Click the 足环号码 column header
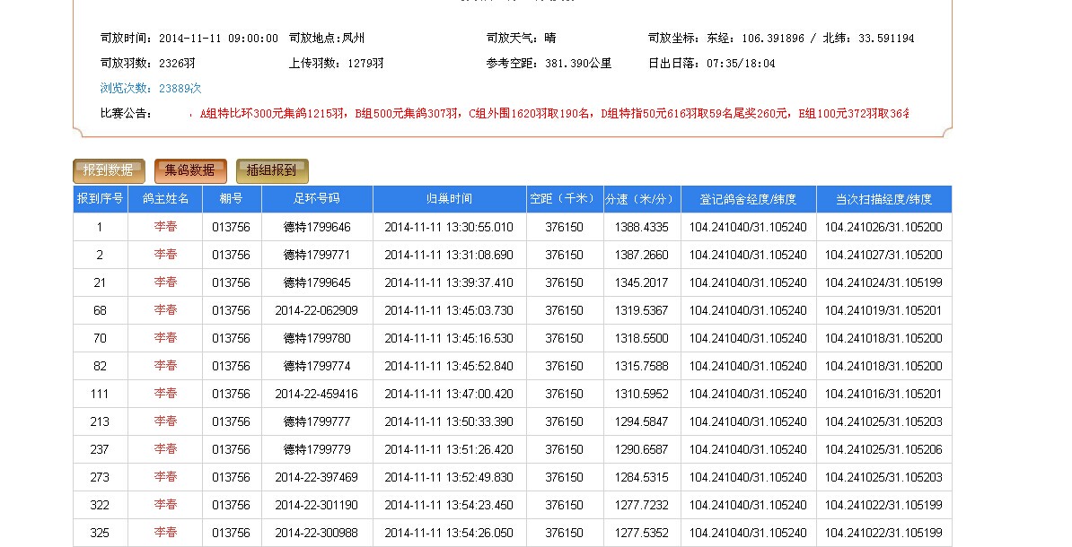Image resolution: width=1072 pixels, height=547 pixels. [317, 199]
